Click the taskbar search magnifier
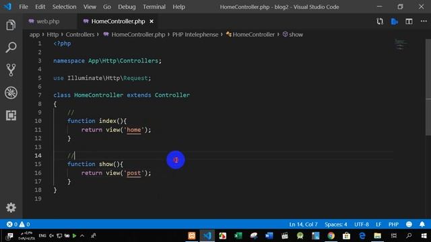The image size is (431, 242). tap(409, 236)
